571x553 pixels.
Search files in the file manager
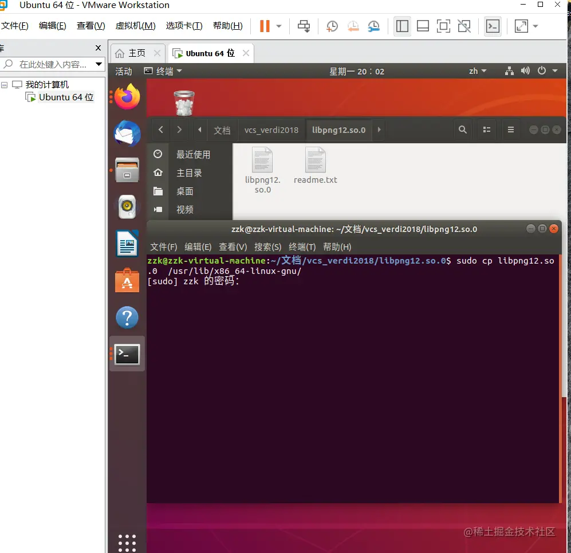(463, 130)
